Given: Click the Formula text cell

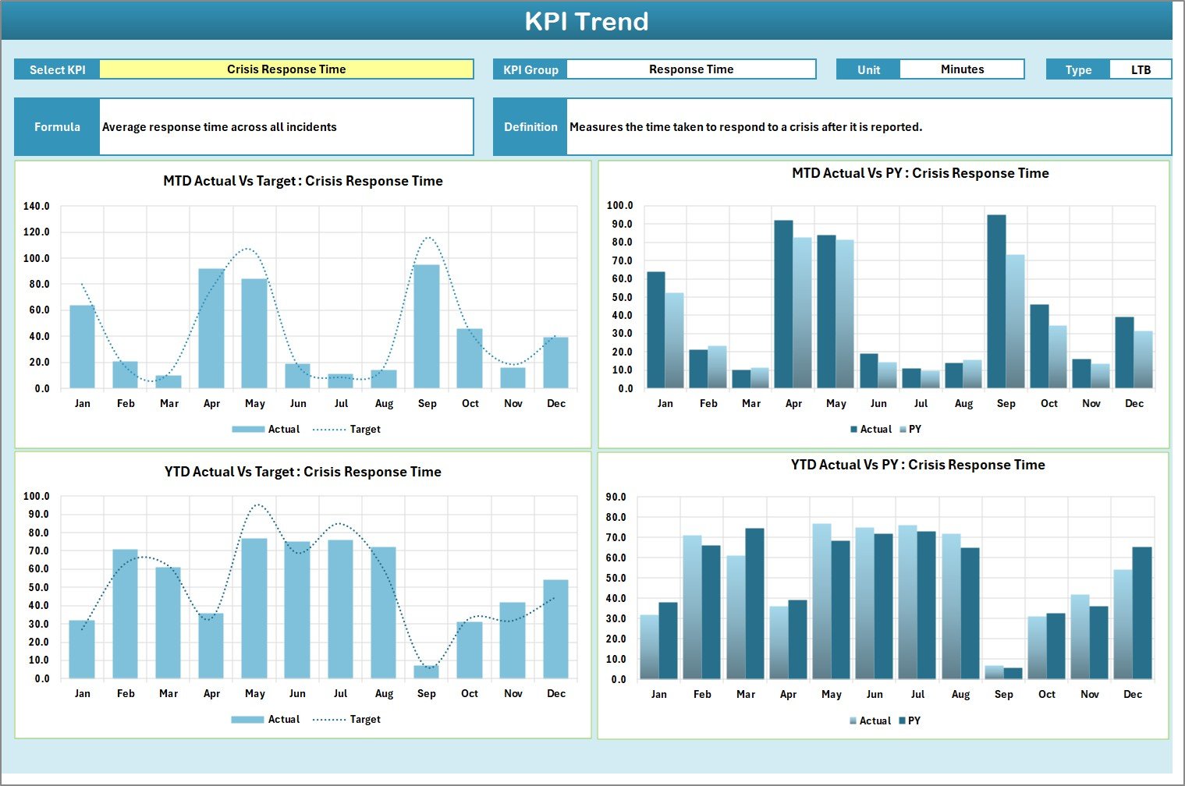Looking at the screenshot, I should click(286, 127).
